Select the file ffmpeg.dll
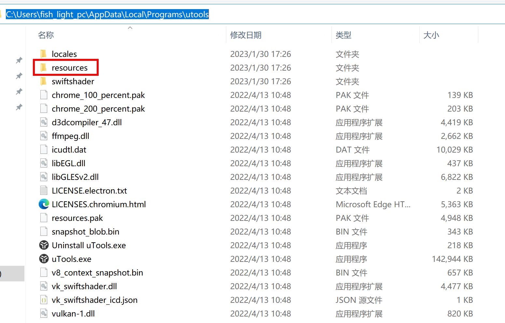 pos(71,136)
